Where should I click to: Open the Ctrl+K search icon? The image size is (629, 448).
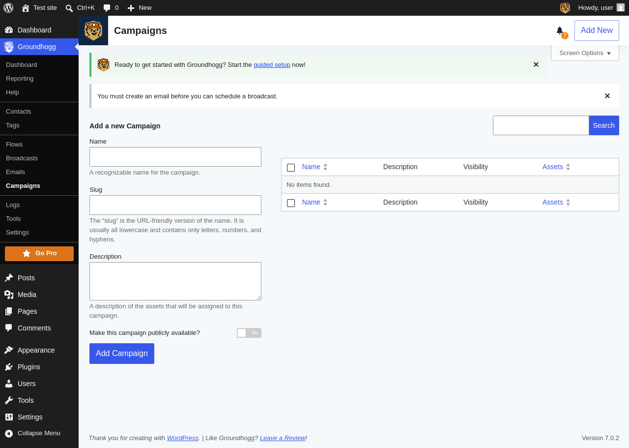point(69,8)
